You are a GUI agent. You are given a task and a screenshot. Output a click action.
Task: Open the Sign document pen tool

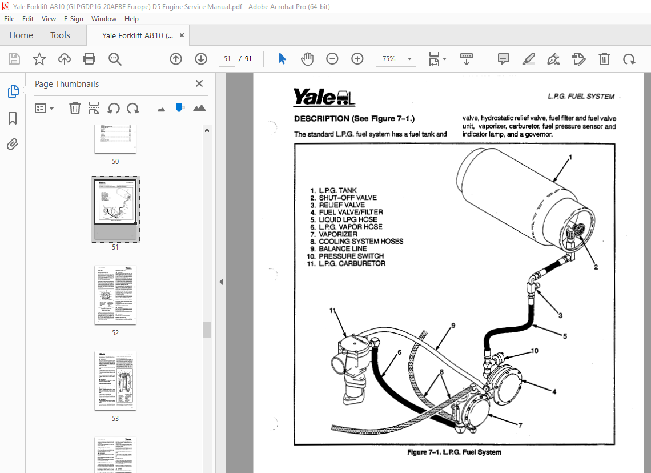pyautogui.click(x=553, y=59)
